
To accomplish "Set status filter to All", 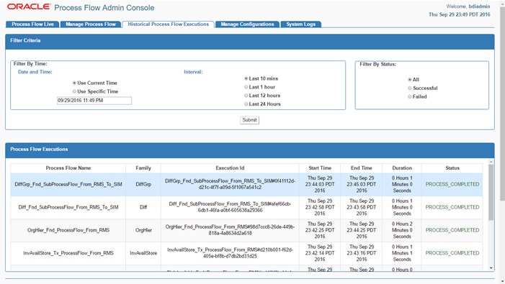I will click(410, 80).
